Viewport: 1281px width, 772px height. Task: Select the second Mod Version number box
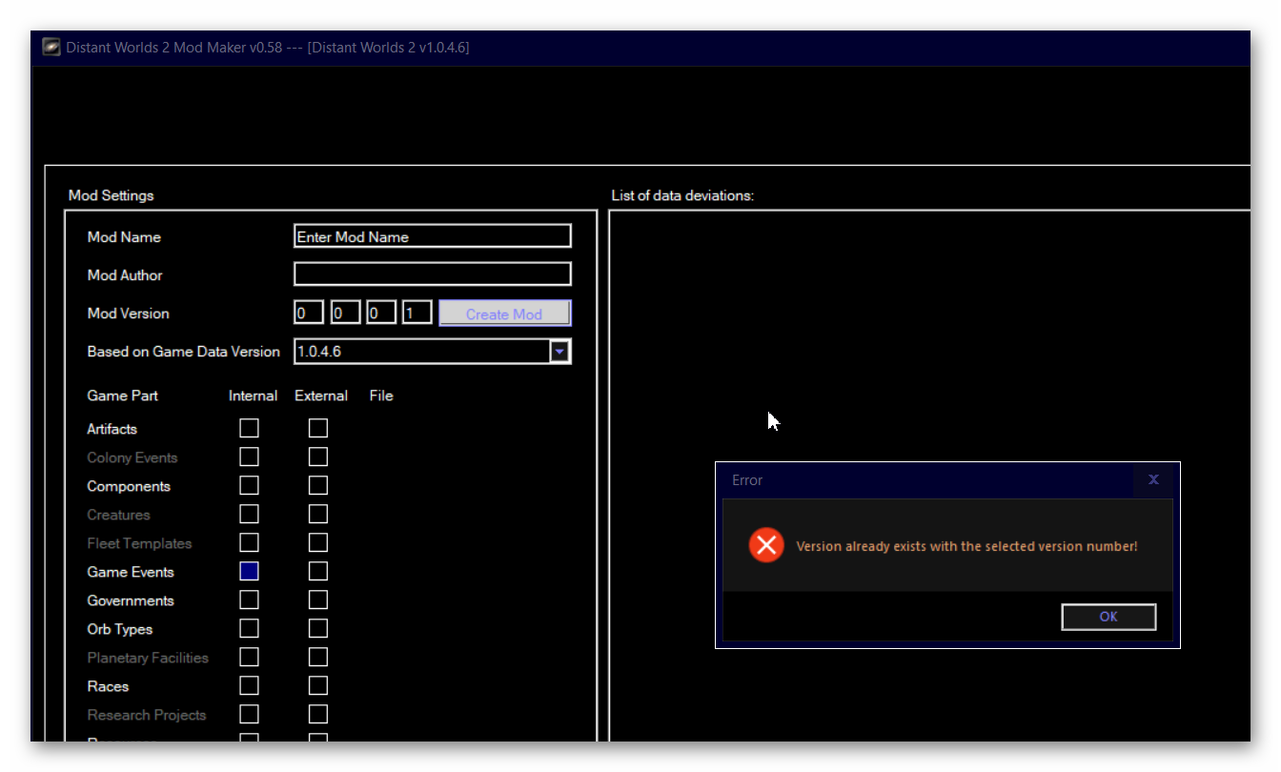tap(345, 313)
